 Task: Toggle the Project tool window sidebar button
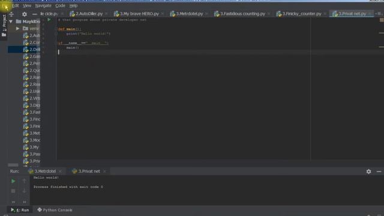point(4,26)
